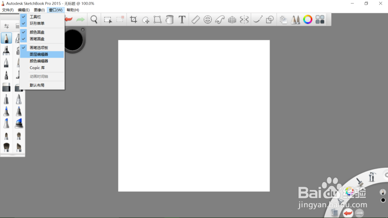Click the small knob on color puck
388x218 pixels.
tap(83, 30)
